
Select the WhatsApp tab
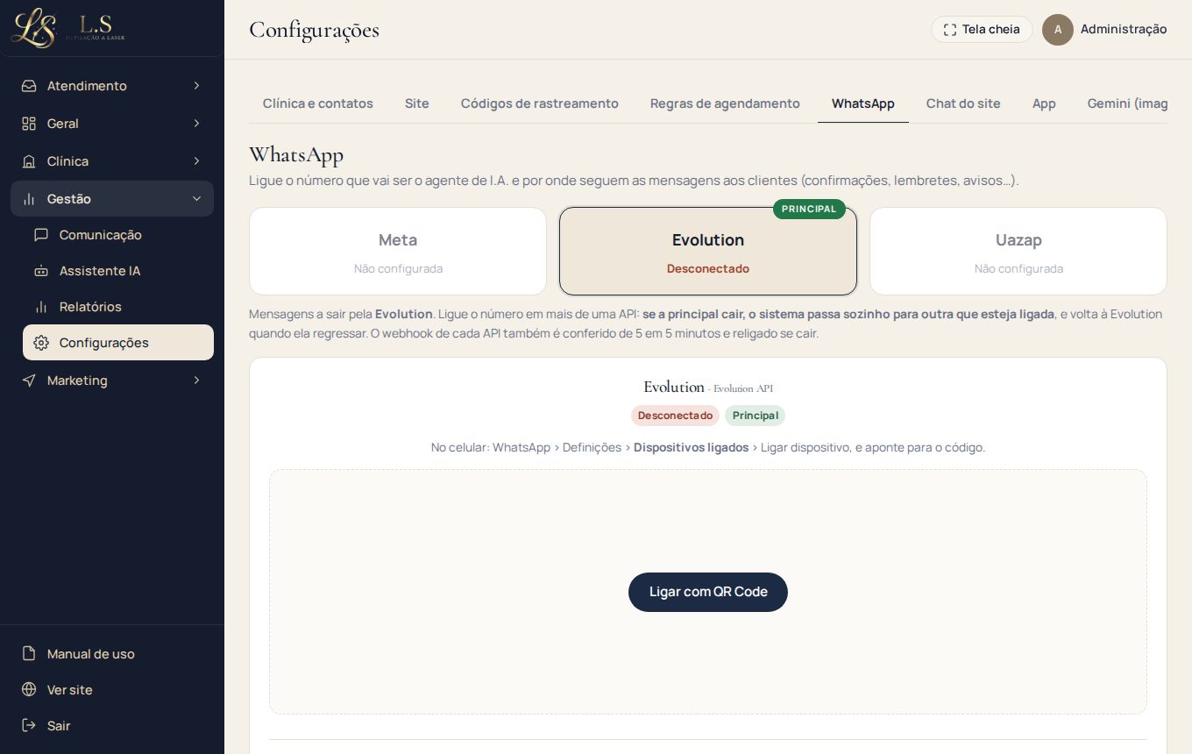point(863,103)
